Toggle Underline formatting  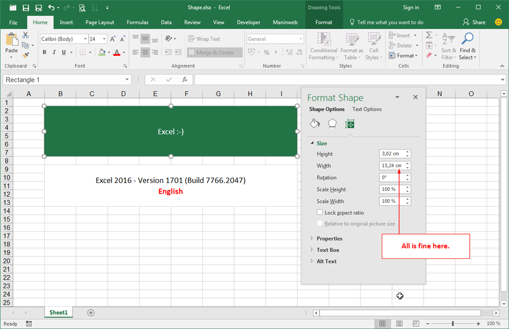coord(64,52)
